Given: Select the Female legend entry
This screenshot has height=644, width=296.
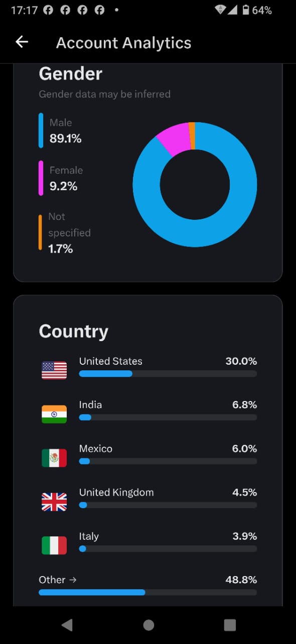Looking at the screenshot, I should [61, 178].
